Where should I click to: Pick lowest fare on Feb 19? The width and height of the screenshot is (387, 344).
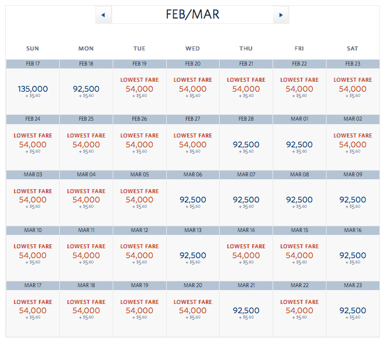pyautogui.click(x=139, y=89)
